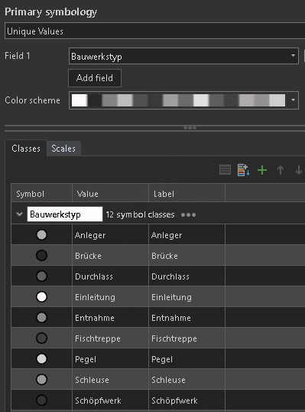Select the Schleuse label cell

coord(187,380)
